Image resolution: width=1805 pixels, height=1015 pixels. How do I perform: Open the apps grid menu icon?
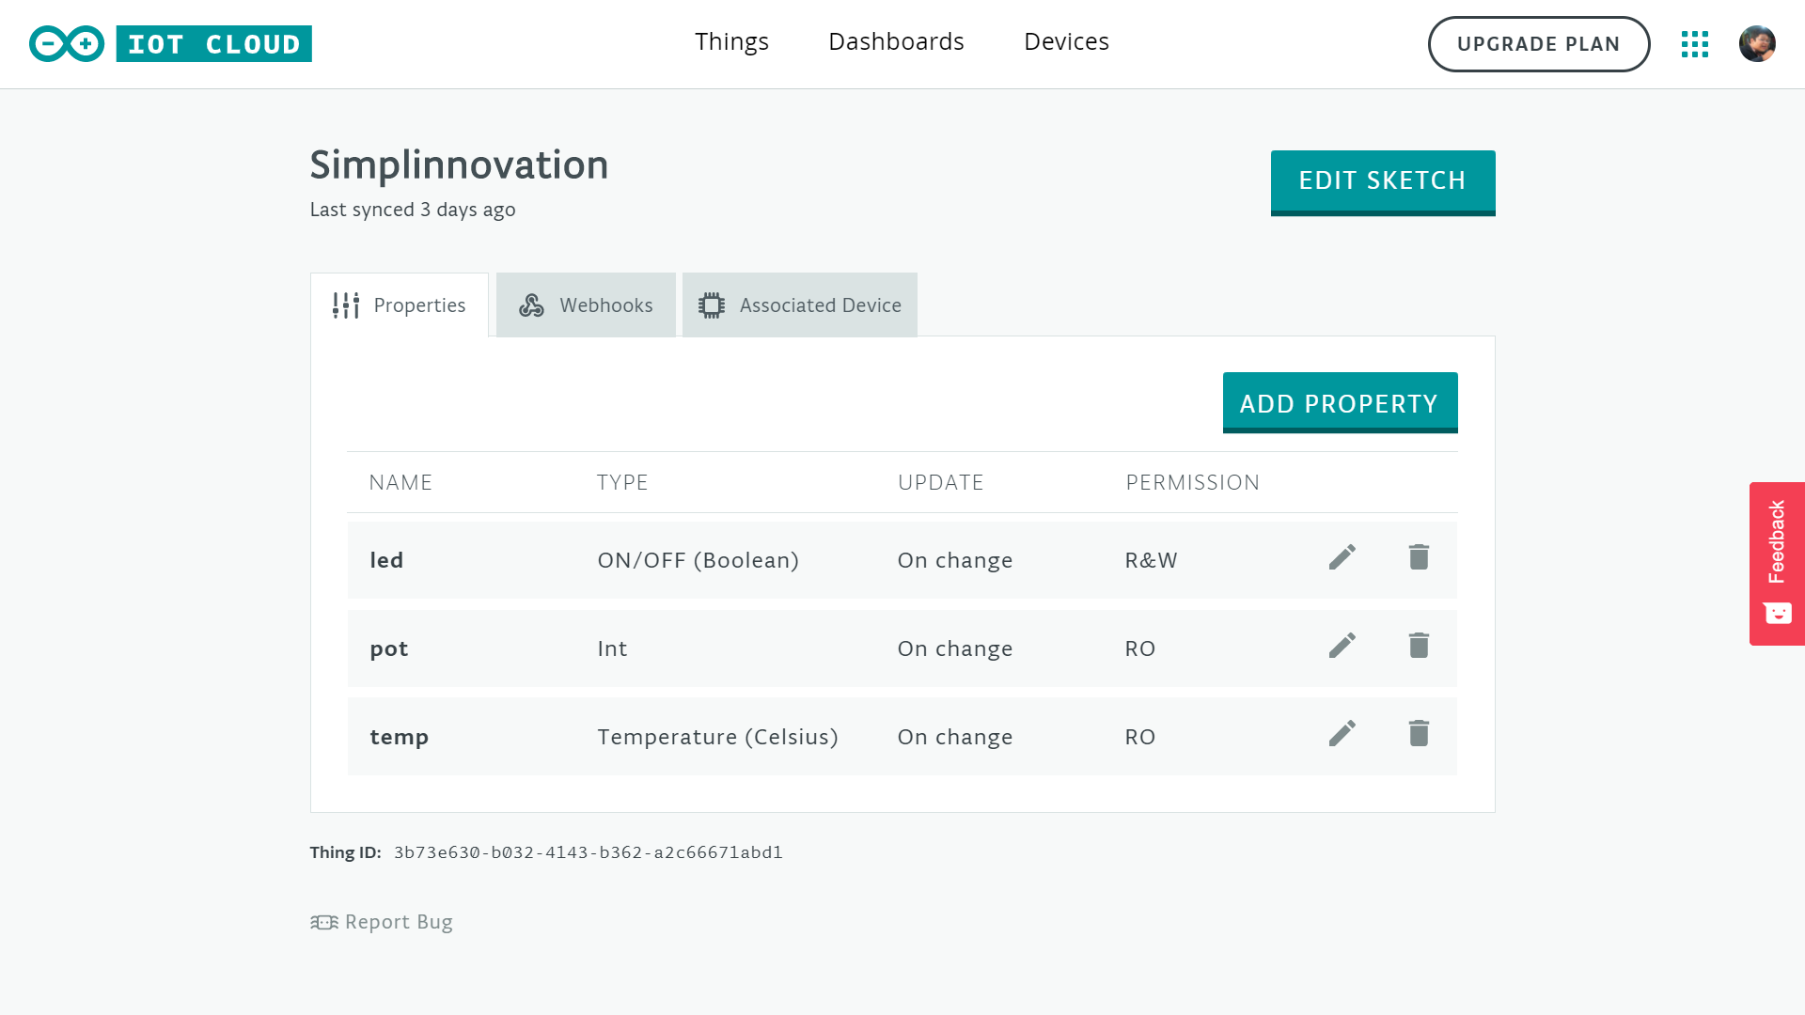1694,44
